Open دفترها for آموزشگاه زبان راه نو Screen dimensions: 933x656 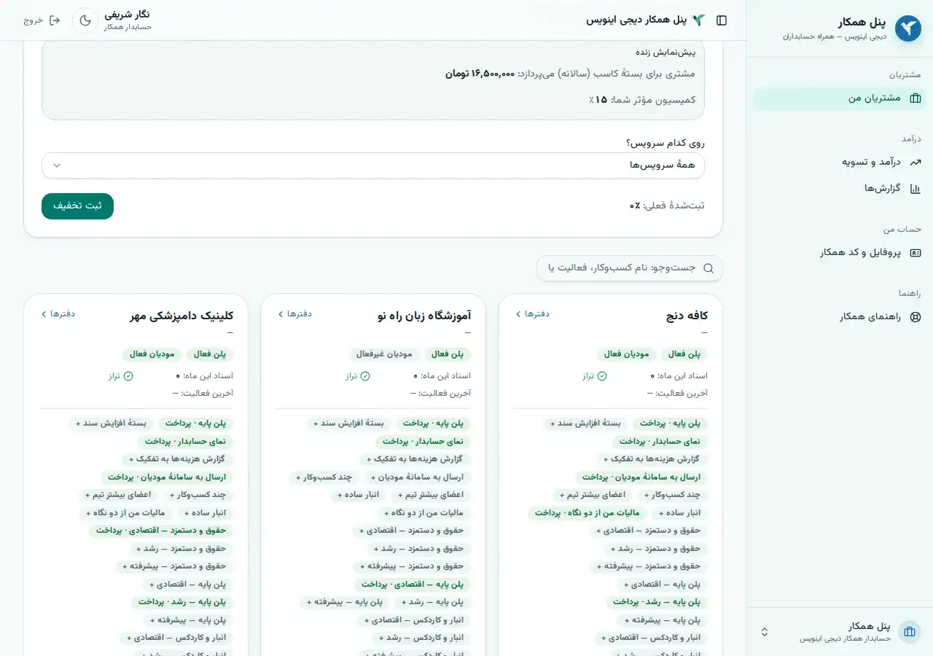coord(294,313)
